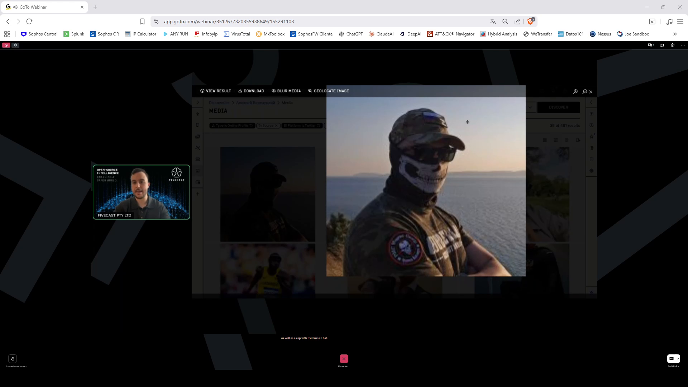Open webinar settings gear icon
This screenshot has height=387, width=688.
coord(673,45)
